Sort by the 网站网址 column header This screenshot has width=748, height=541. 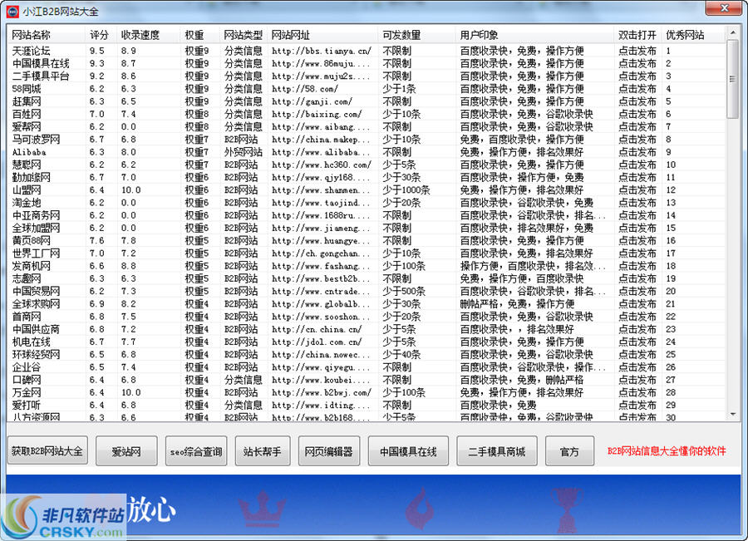[x=323, y=35]
